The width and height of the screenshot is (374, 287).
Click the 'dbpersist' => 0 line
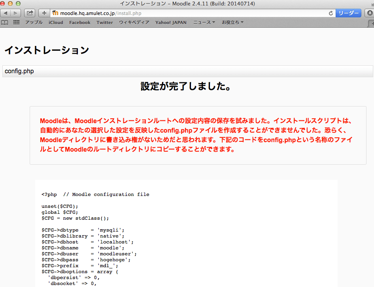click(74, 277)
